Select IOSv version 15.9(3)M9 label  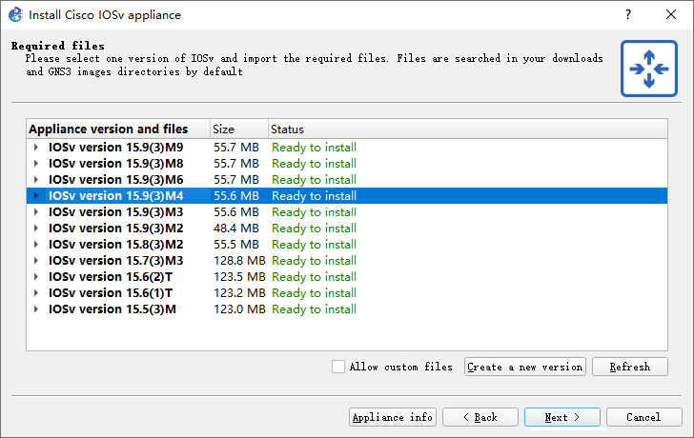tap(116, 148)
